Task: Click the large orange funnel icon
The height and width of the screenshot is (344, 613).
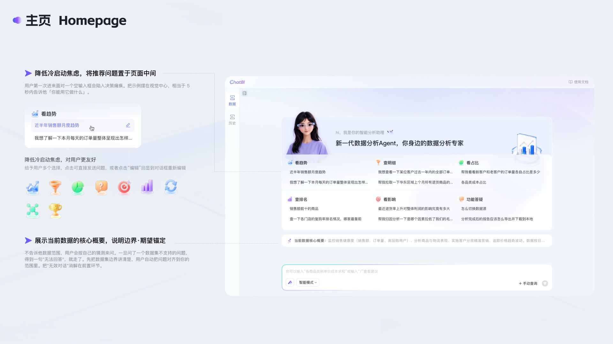Action: click(x=55, y=188)
